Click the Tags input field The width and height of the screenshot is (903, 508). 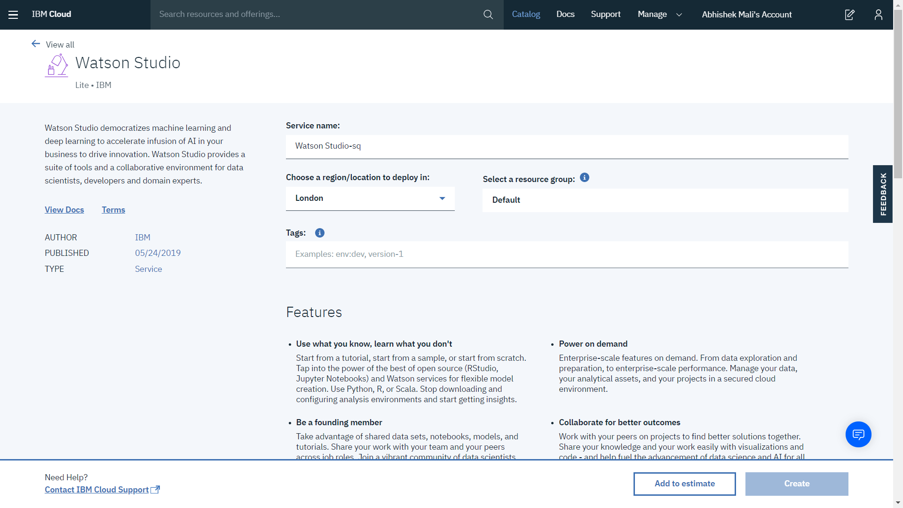pos(567,254)
